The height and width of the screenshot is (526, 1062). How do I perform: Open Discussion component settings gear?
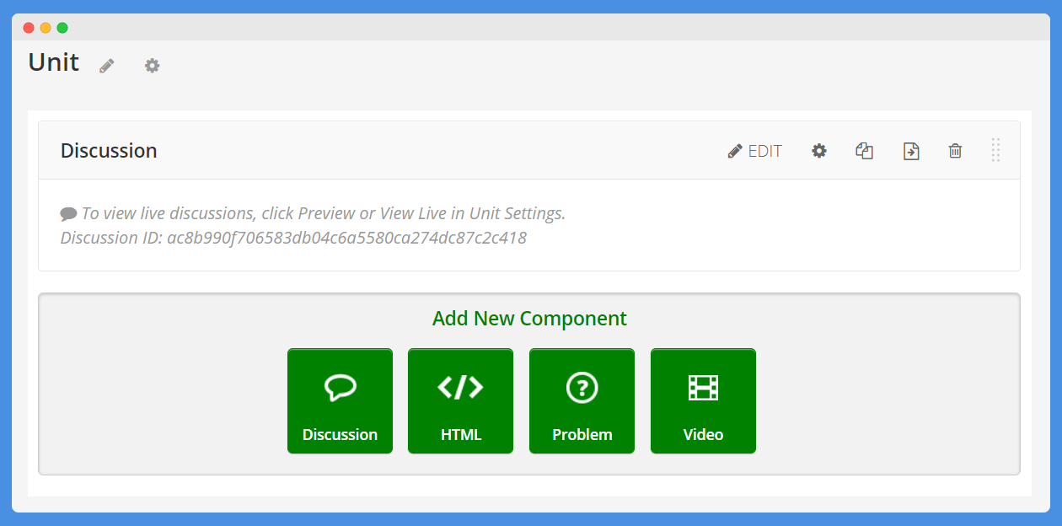pyautogui.click(x=819, y=151)
